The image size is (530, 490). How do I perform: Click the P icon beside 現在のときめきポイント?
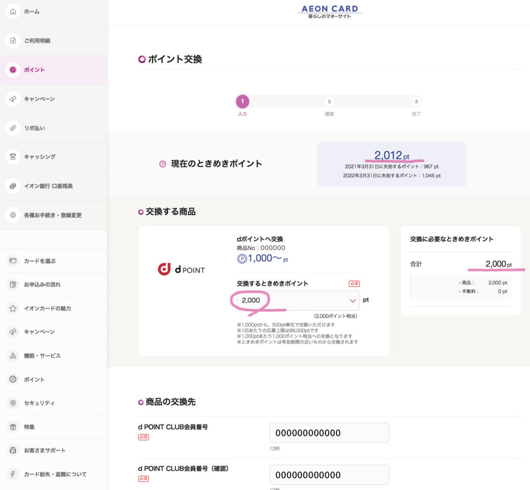pyautogui.click(x=163, y=164)
